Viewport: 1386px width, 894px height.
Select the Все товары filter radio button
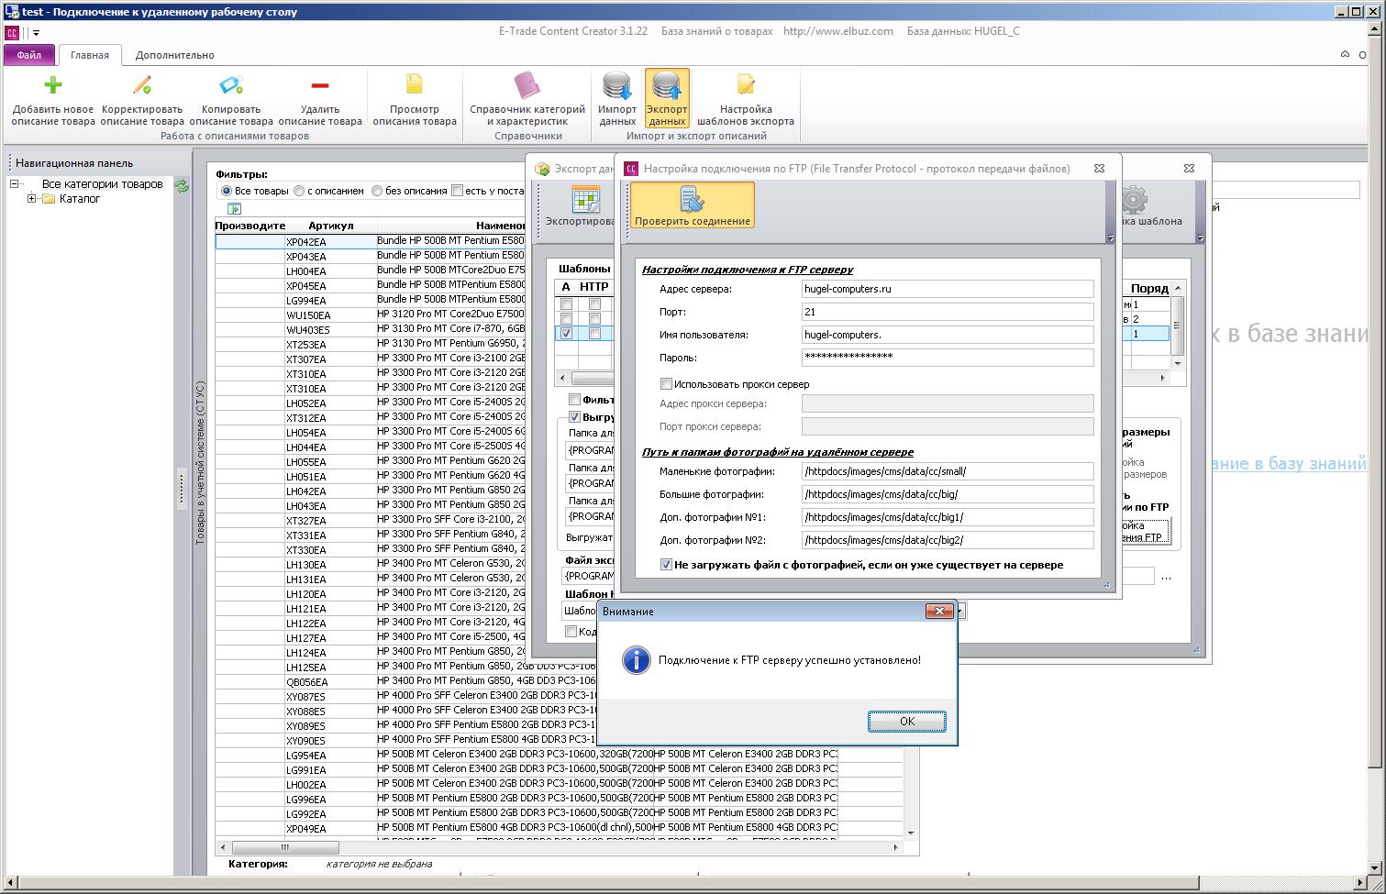[227, 191]
